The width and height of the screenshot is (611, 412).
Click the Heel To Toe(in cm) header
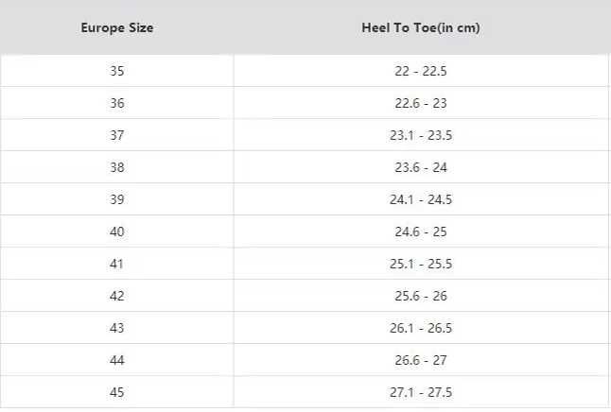pos(420,27)
